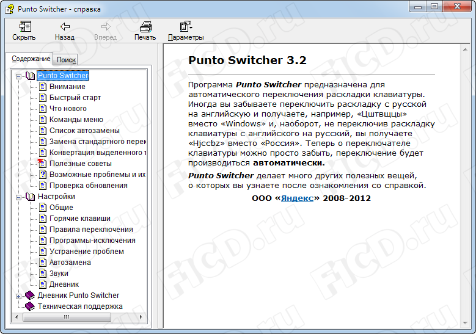Click the page icon beside Быстрый старт
Image resolution: width=476 pixels, height=334 pixels.
pyautogui.click(x=43, y=98)
